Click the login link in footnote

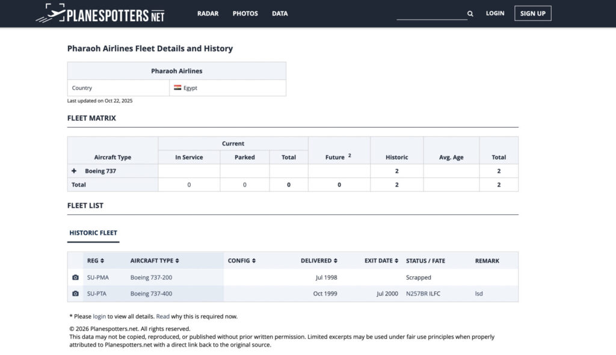pos(99,316)
